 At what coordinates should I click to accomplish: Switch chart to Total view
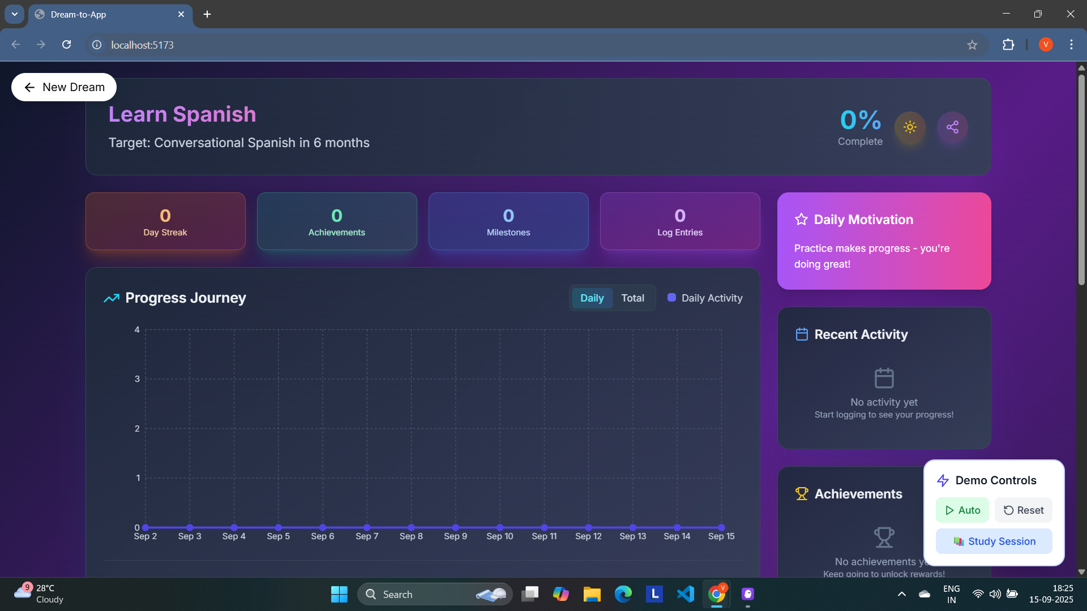(632, 298)
